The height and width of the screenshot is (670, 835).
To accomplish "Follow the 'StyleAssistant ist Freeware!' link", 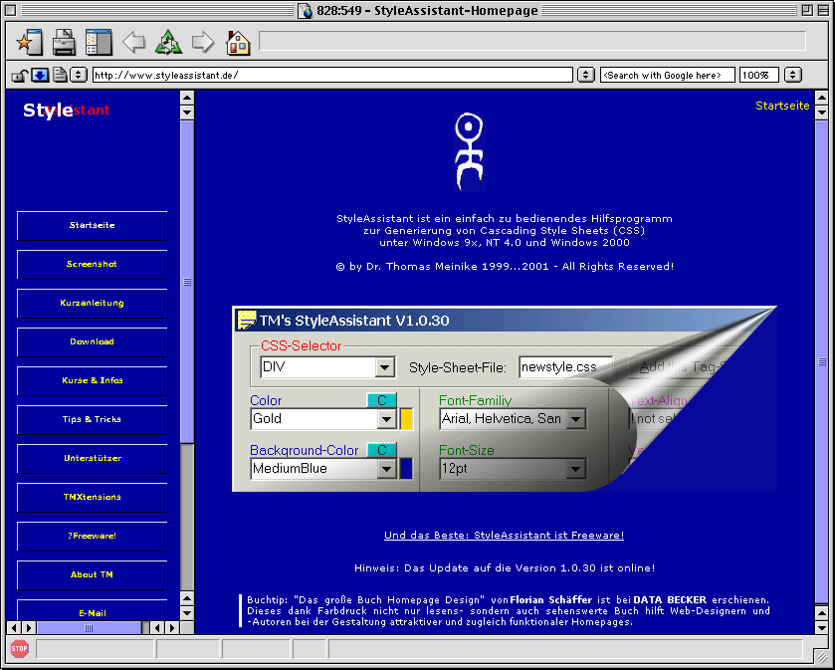I will (x=504, y=536).
